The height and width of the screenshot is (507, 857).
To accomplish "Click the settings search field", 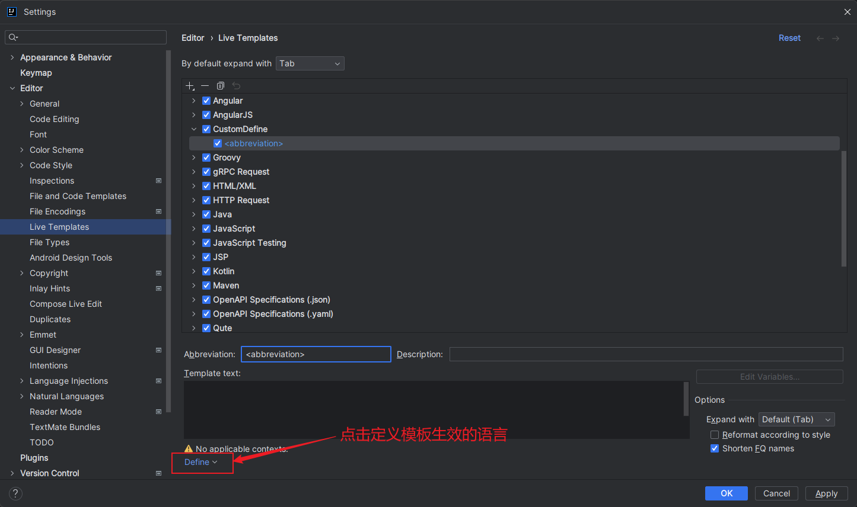I will point(85,37).
